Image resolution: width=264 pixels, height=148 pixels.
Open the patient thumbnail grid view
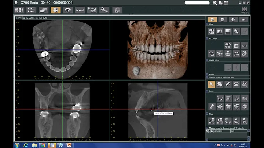coord(19,10)
